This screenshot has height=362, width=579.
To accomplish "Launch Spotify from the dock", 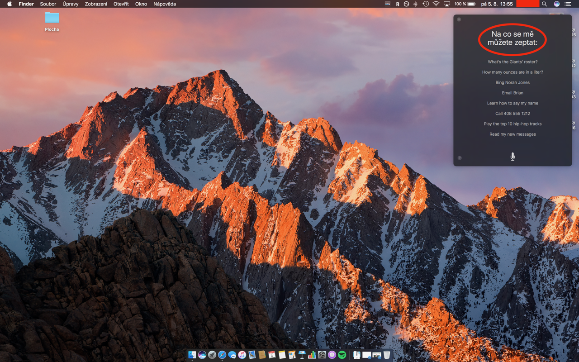I will [x=342, y=355].
